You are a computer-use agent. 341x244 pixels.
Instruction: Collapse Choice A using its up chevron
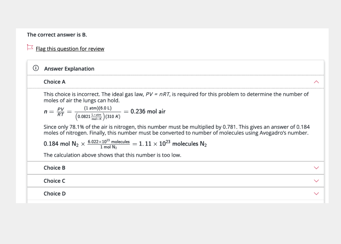(316, 82)
